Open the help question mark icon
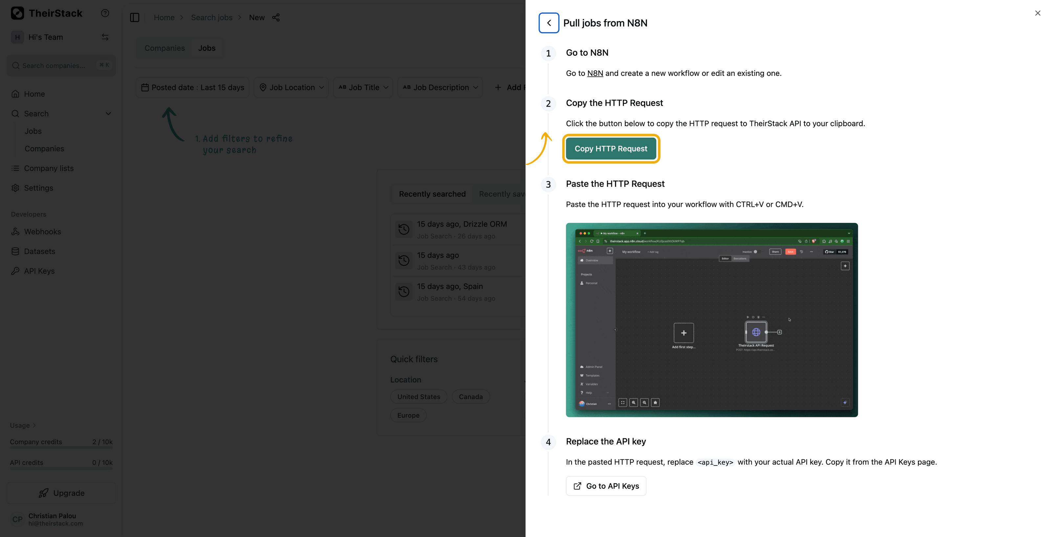 (x=105, y=13)
